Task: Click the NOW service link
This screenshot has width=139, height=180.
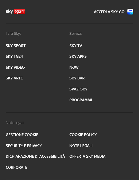Action: click(74, 67)
